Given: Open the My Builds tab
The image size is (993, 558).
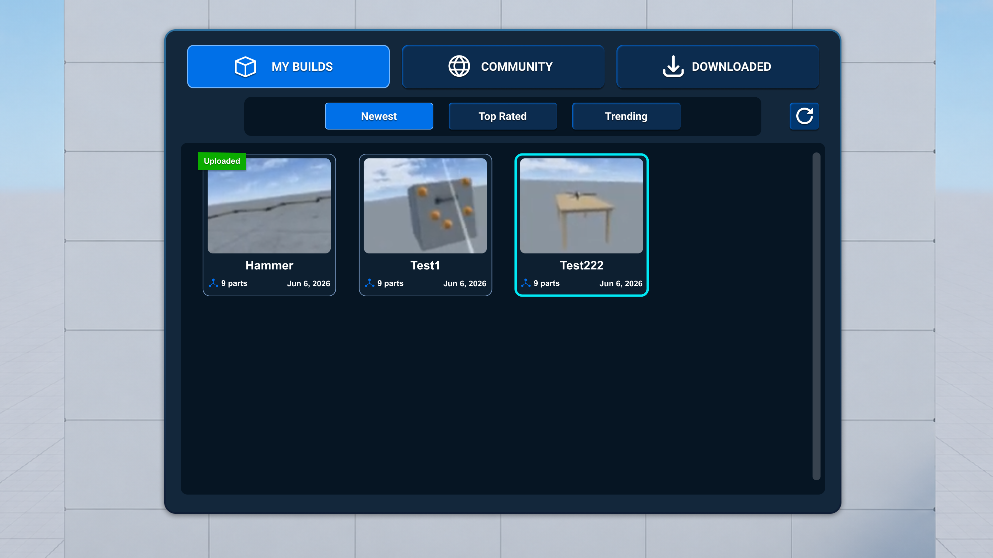Looking at the screenshot, I should [288, 67].
